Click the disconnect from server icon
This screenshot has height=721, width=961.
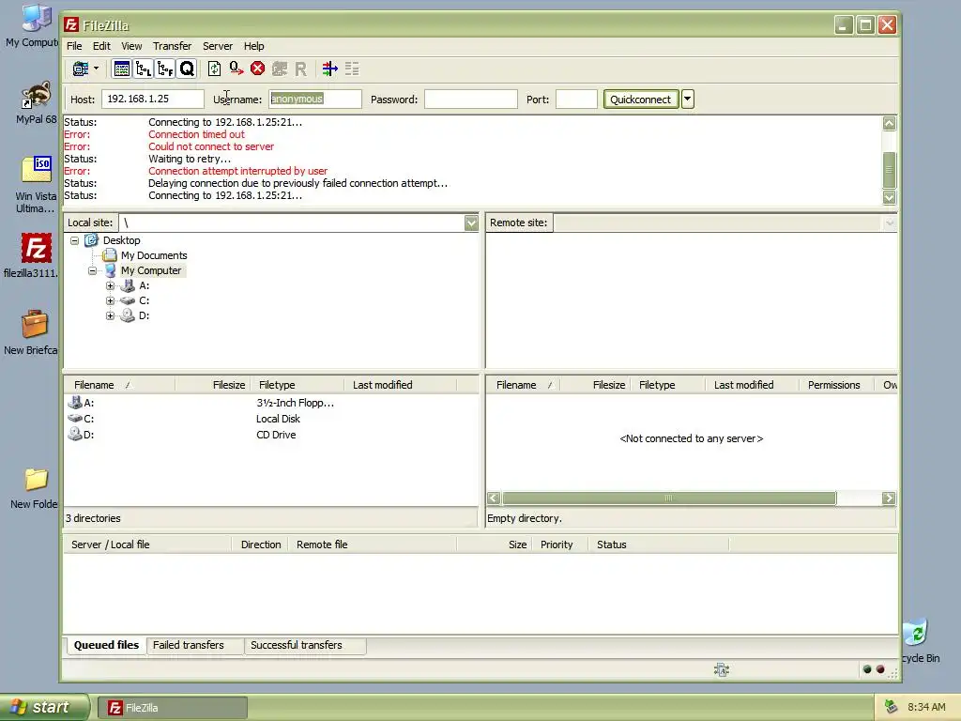(280, 69)
